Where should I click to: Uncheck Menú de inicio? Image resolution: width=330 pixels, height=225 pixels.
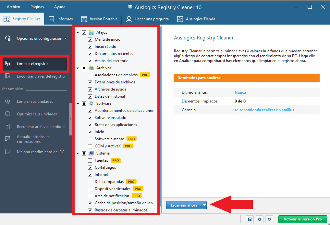90,39
